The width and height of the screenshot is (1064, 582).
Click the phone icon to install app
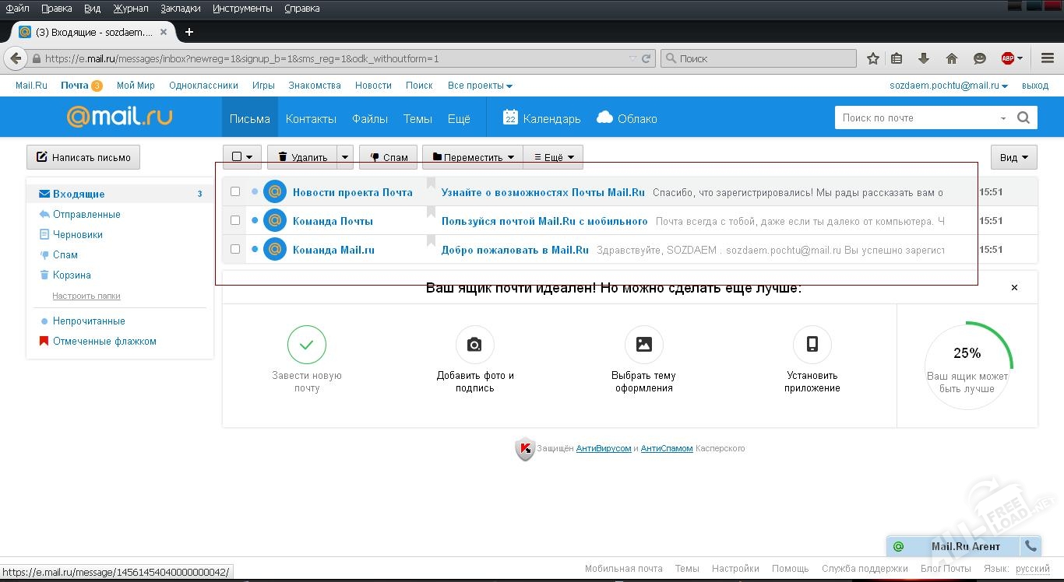pyautogui.click(x=812, y=345)
